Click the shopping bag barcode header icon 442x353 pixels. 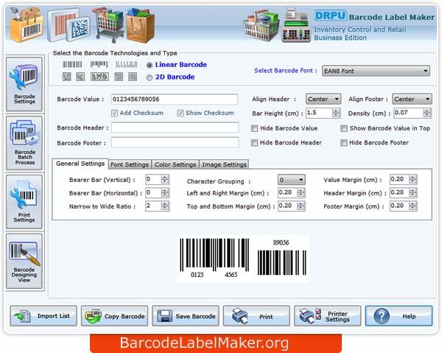click(x=27, y=25)
